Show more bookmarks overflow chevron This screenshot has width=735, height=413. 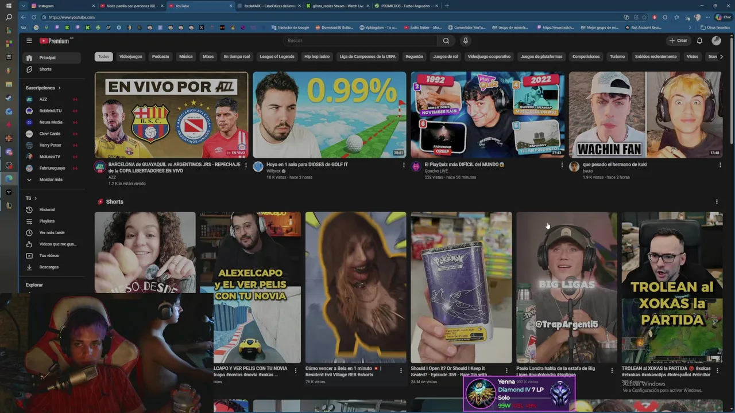[x=690, y=28]
